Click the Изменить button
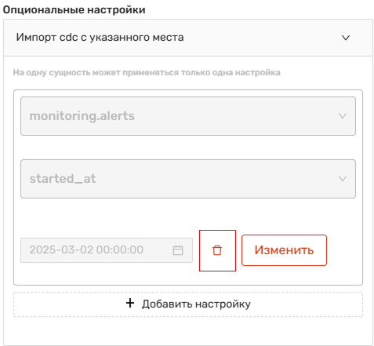 [284, 250]
